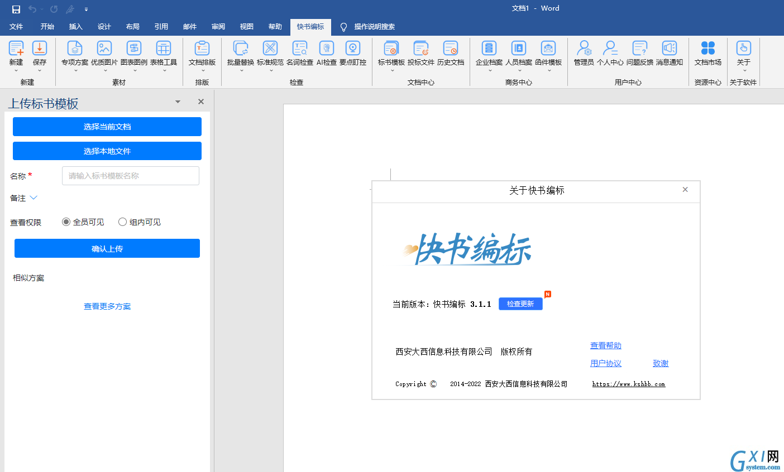
Task: Expand the Customize Quick Access Toolbar dropdown
Action: [x=86, y=9]
